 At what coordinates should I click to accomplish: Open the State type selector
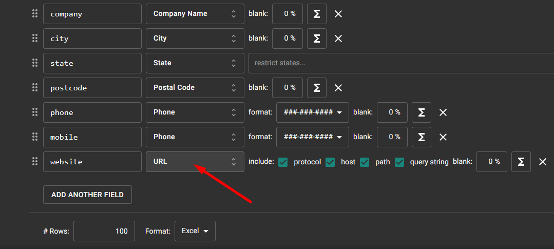pyautogui.click(x=195, y=63)
